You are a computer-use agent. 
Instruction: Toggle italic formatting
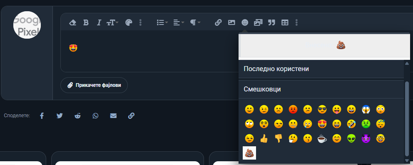pos(99,22)
